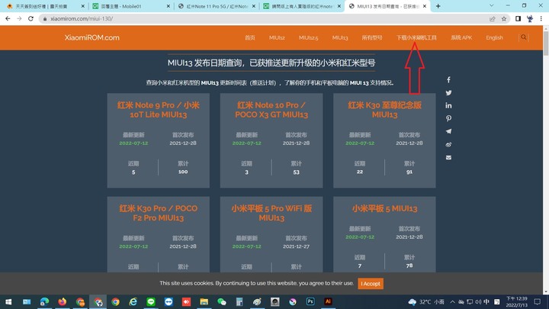Open TeamViewer from the taskbar
This screenshot has width=549, height=309.
pos(169,301)
